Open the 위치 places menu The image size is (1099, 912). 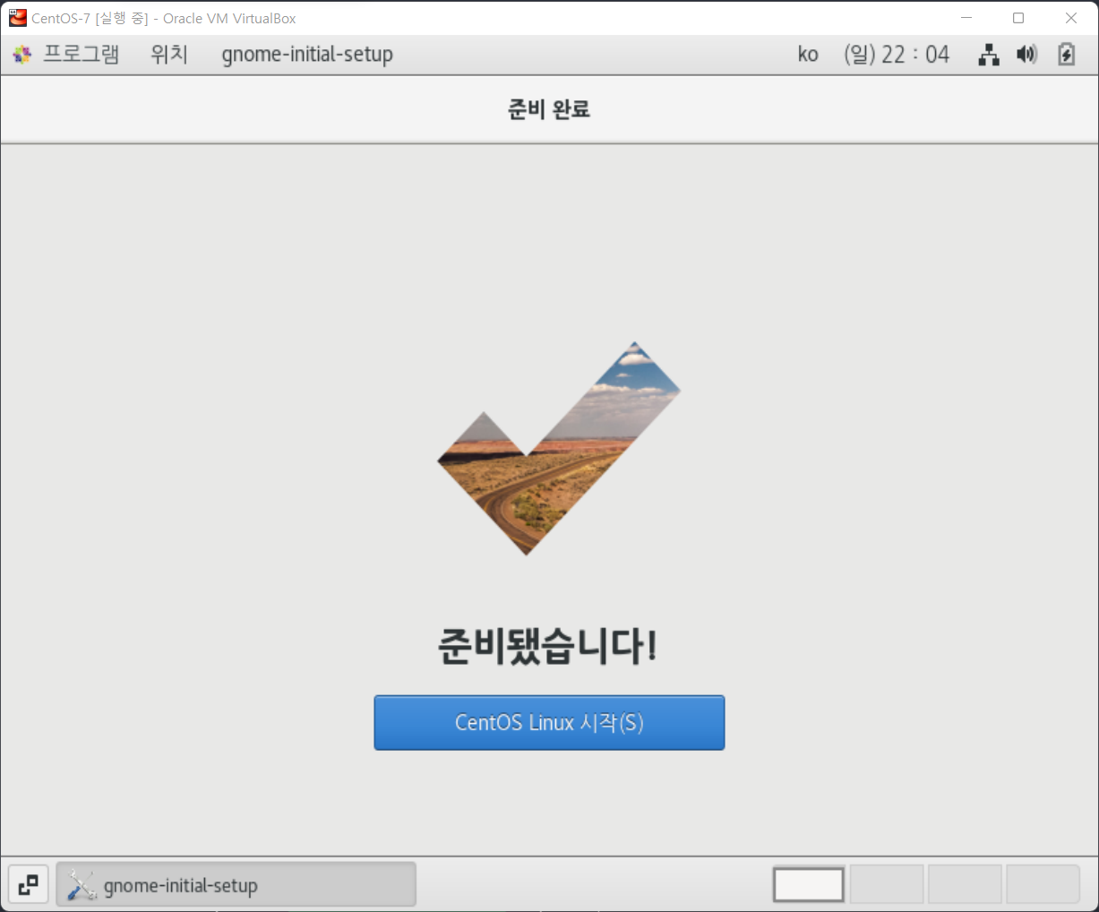169,54
